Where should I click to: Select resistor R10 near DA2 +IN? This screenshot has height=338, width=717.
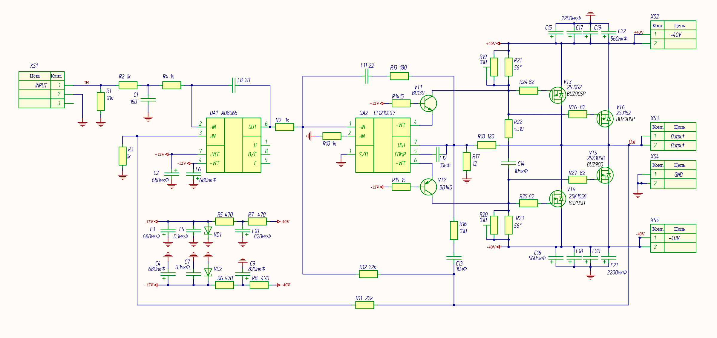(x=332, y=136)
